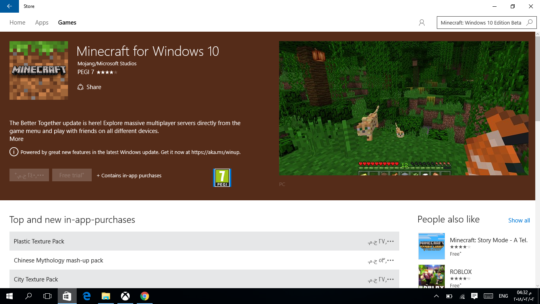
Task: Open the Windows Start menu
Action: tap(9, 296)
